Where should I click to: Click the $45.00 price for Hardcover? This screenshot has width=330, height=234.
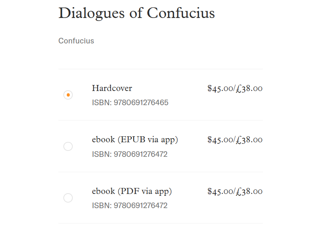[x=220, y=89]
